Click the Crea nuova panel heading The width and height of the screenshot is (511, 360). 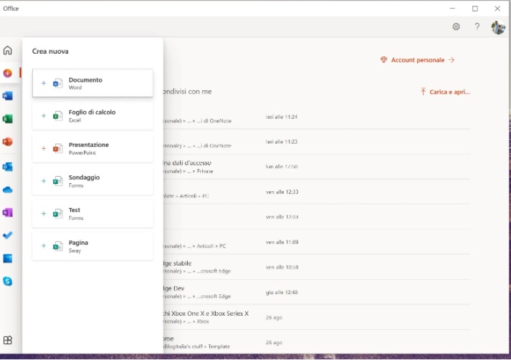(50, 52)
